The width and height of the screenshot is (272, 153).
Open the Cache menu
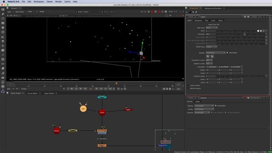click(x=67, y=2)
